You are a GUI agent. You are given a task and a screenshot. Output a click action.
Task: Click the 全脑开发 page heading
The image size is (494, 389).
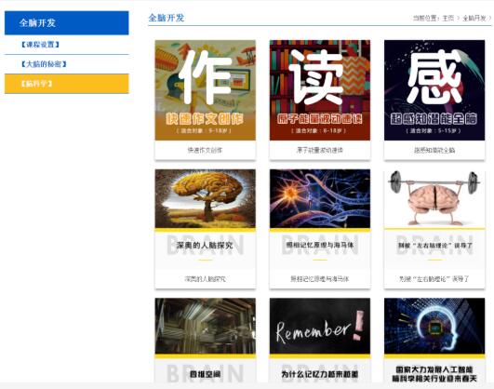pyautogui.click(x=167, y=18)
